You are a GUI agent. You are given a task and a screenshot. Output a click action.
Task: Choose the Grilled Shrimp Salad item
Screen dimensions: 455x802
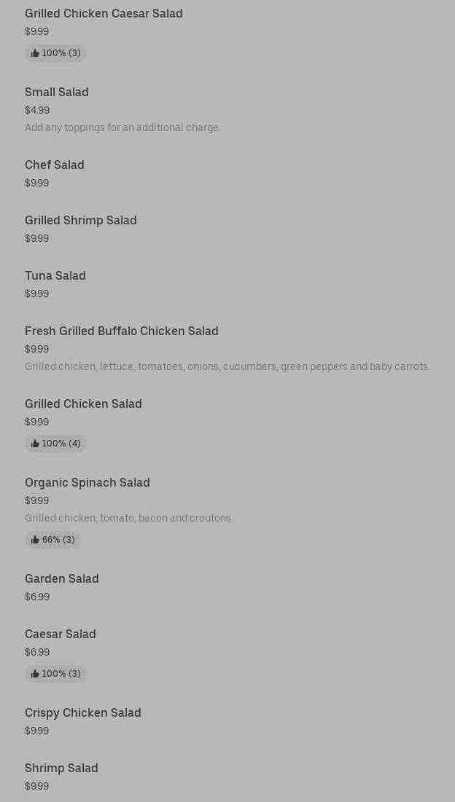pos(80,221)
